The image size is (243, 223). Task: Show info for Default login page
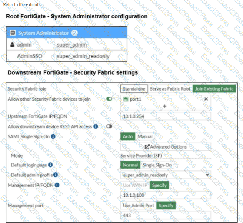tap(50, 165)
